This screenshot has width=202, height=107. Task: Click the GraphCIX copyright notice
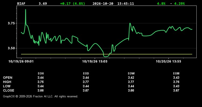point(40,96)
